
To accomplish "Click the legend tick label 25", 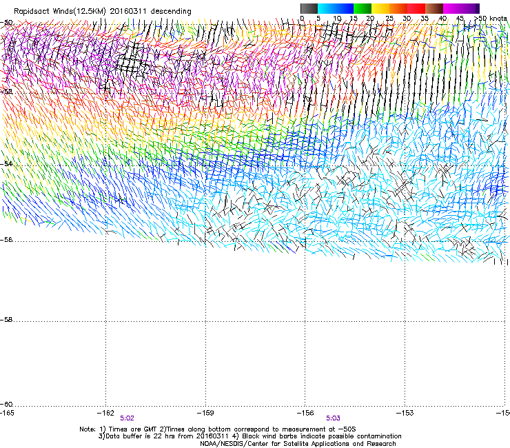I will [389, 19].
